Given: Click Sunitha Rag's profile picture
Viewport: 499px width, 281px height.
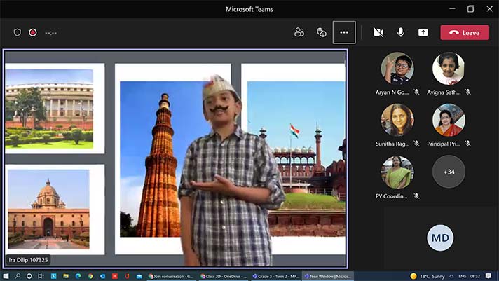Looking at the screenshot, I should tap(397, 120).
